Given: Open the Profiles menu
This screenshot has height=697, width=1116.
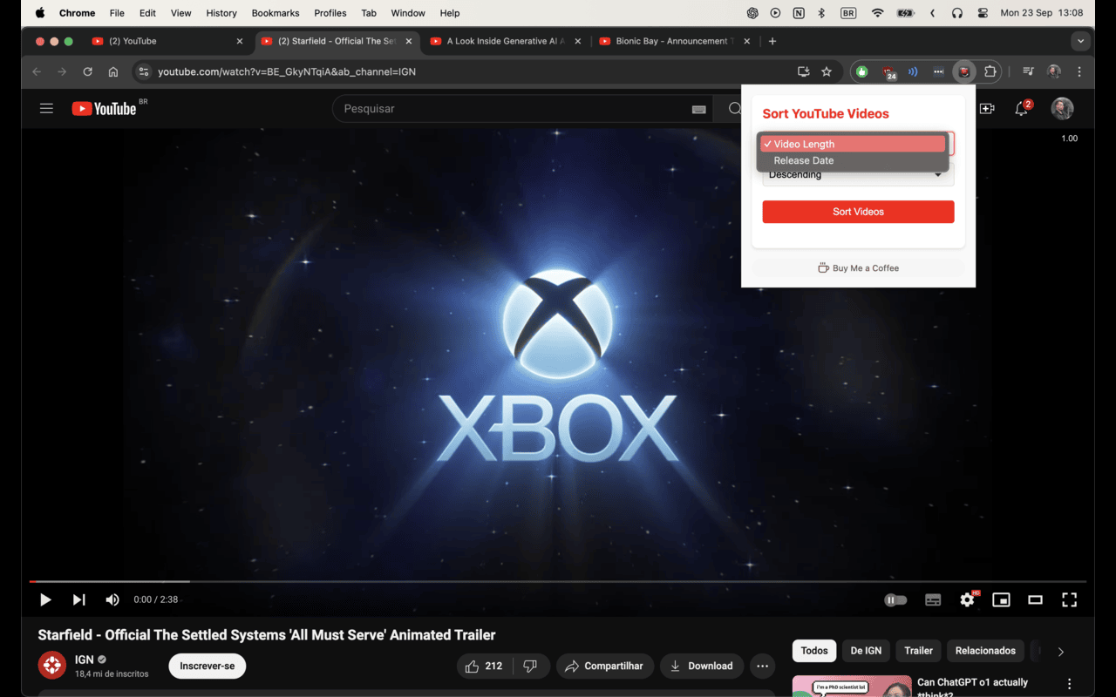Looking at the screenshot, I should point(330,13).
